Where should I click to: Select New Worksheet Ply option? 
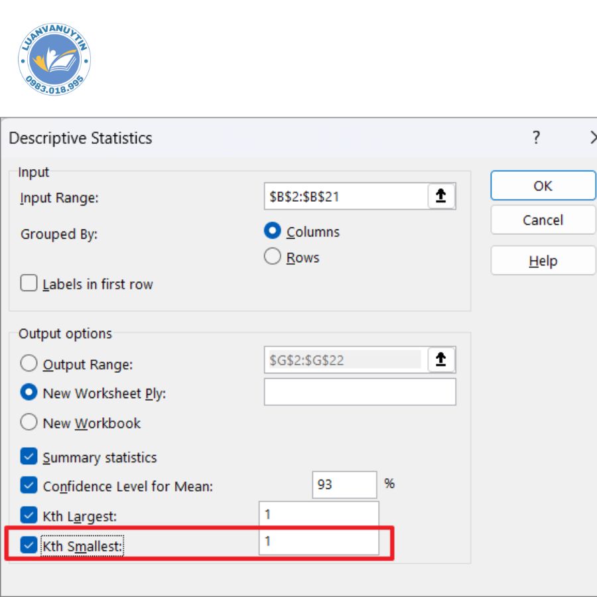(29, 393)
